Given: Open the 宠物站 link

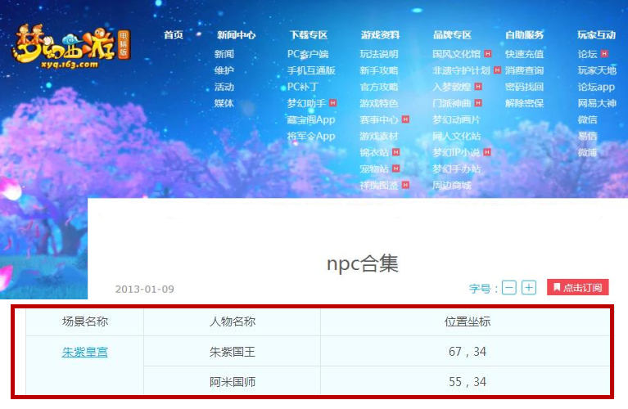Looking at the screenshot, I should [x=374, y=169].
